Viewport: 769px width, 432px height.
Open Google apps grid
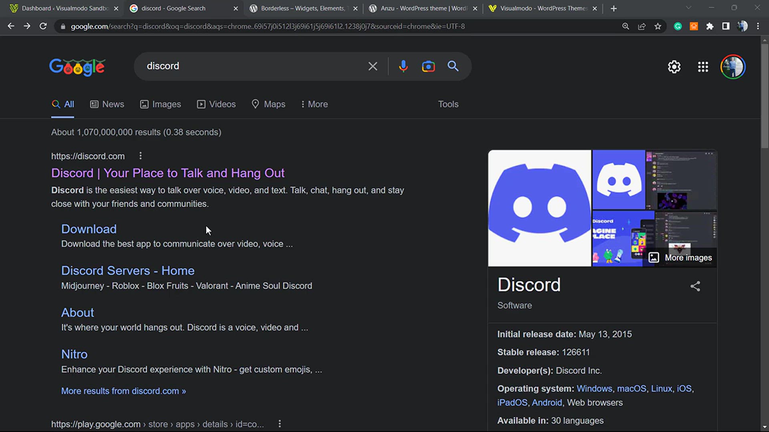coord(703,67)
